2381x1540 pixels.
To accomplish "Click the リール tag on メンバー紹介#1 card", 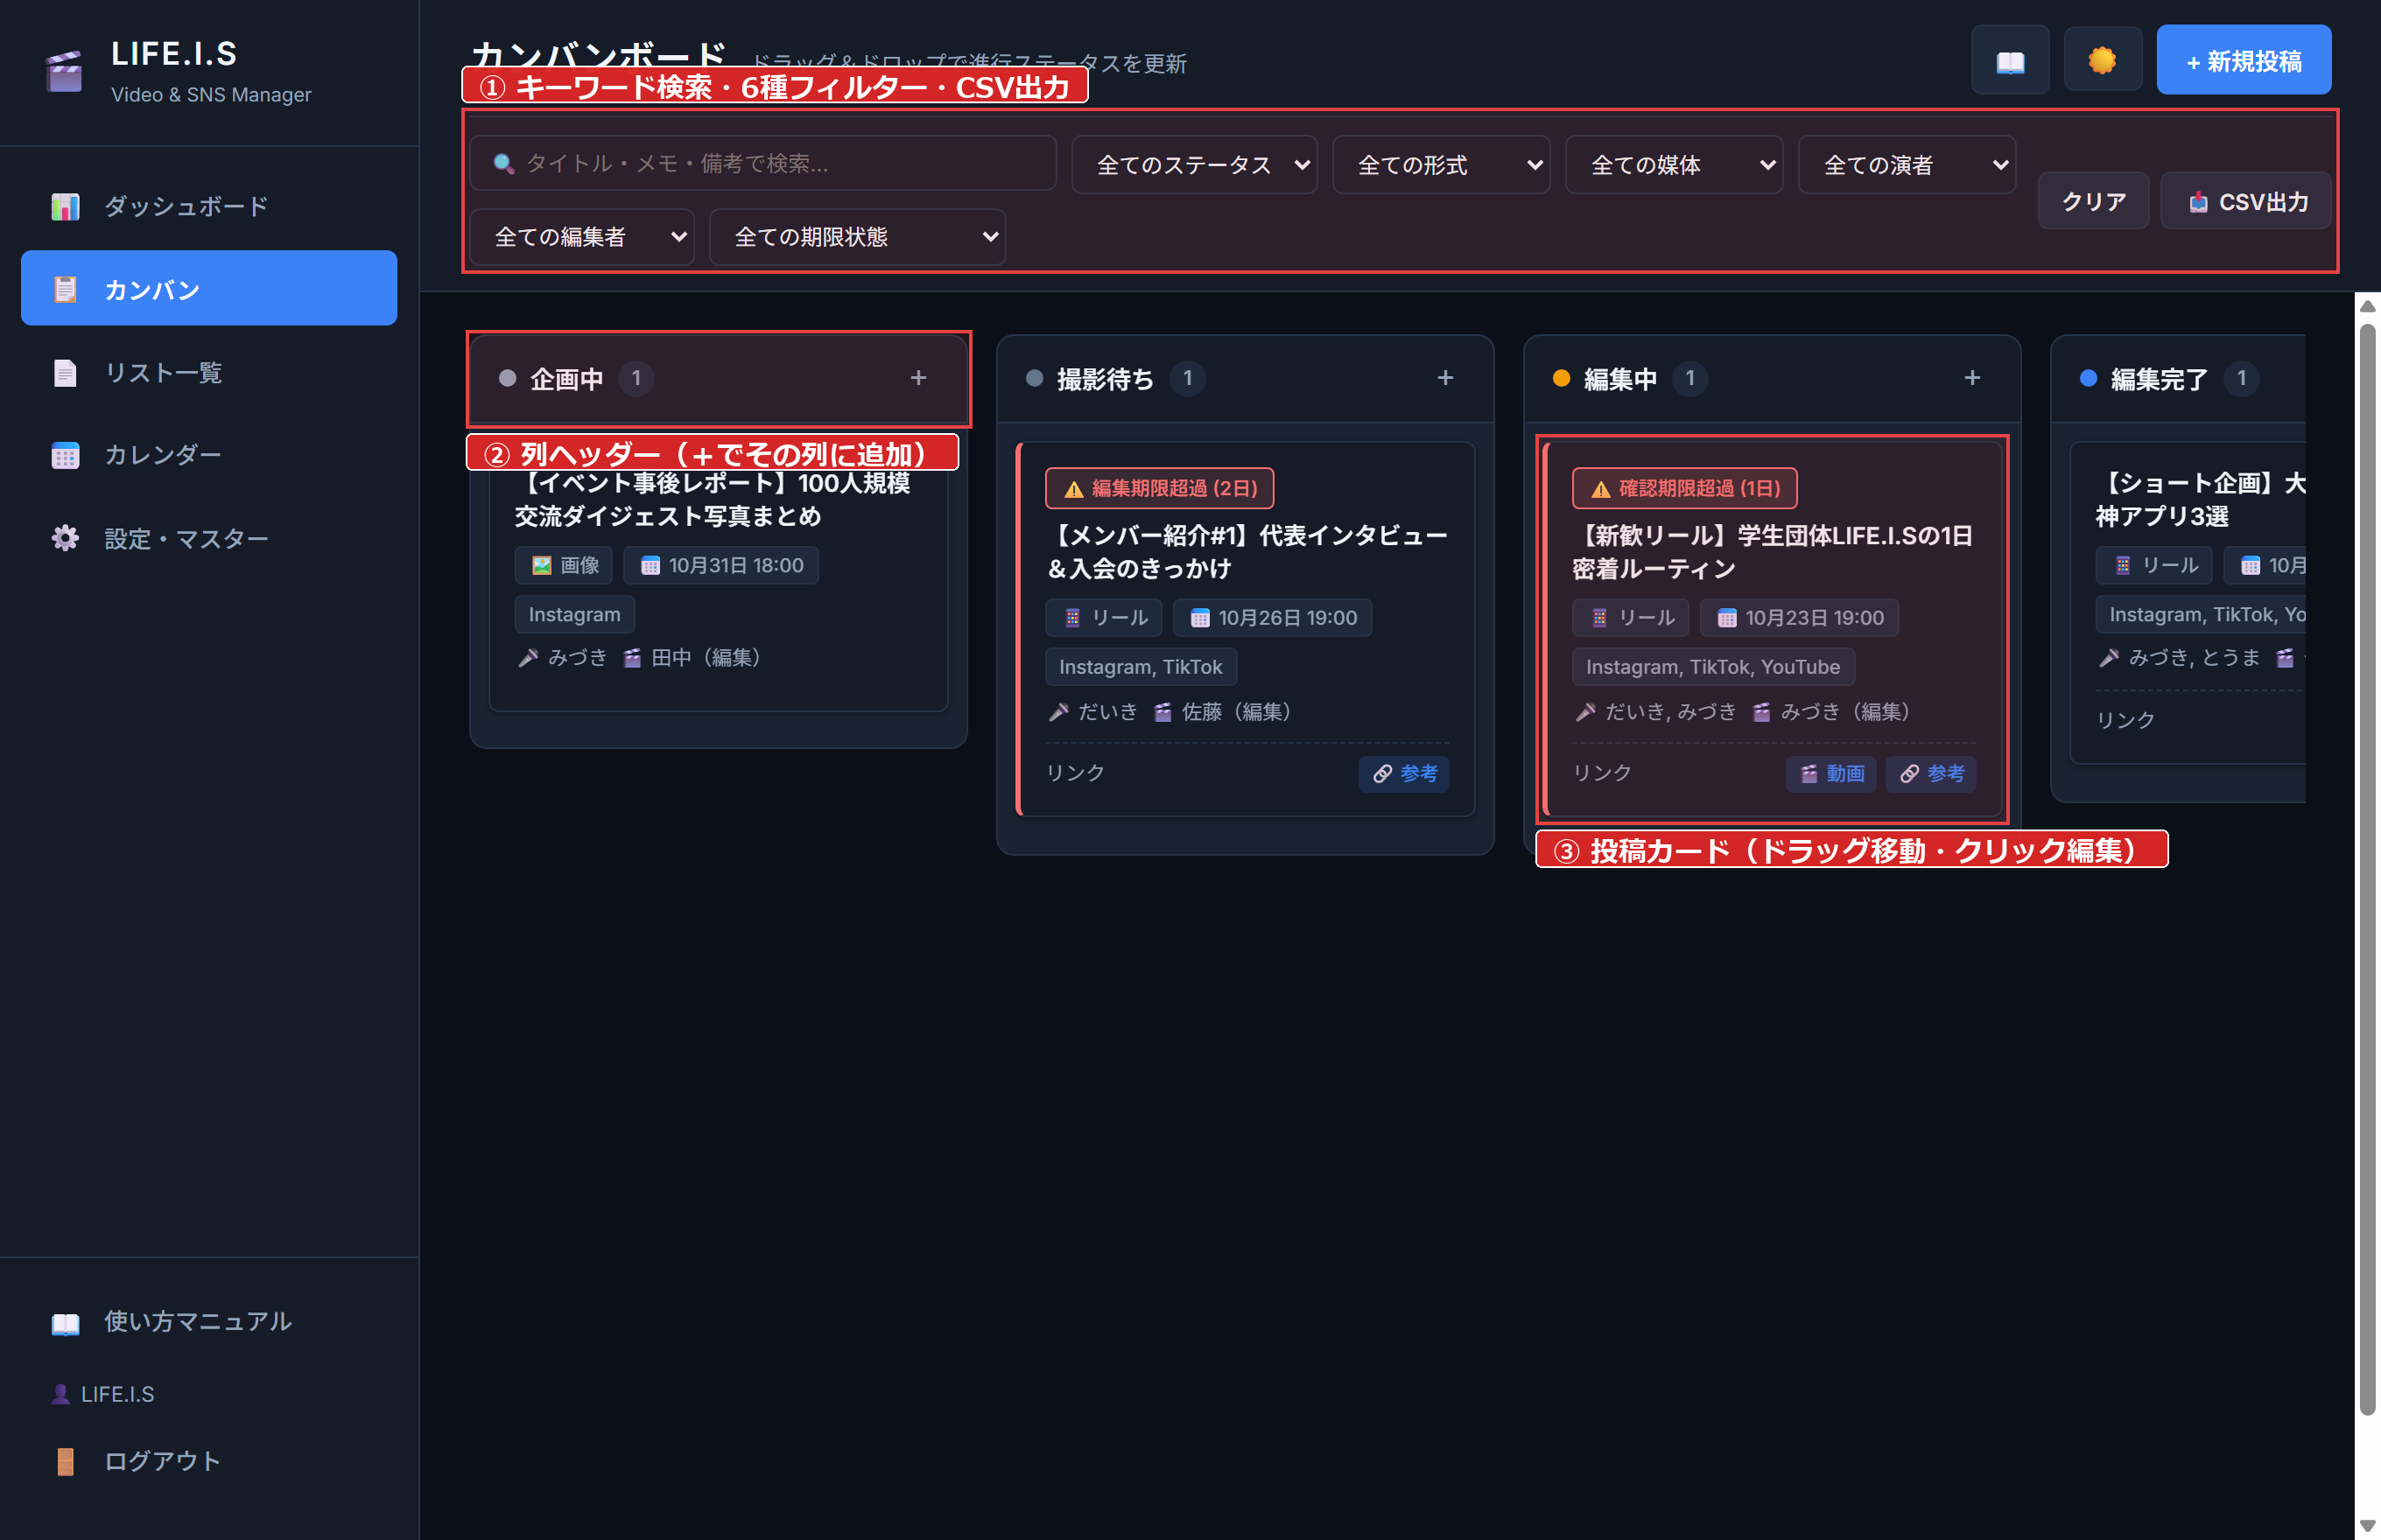I will 1104,618.
